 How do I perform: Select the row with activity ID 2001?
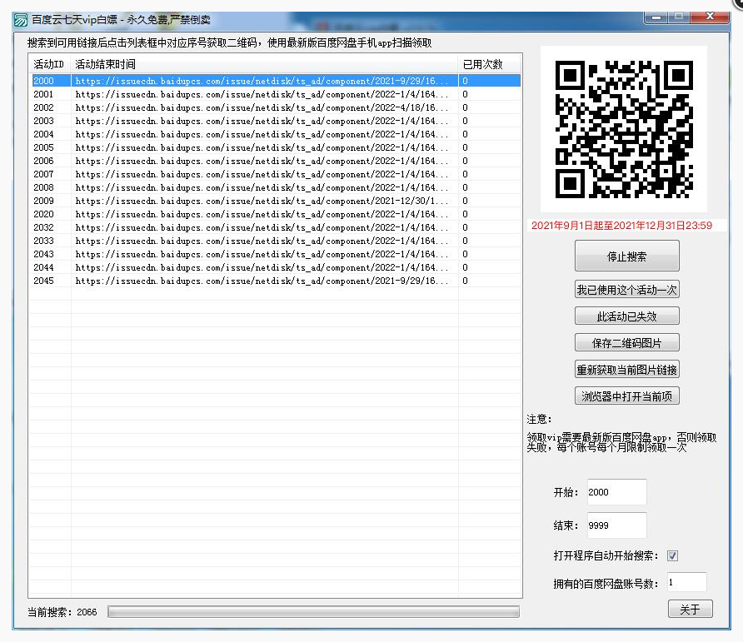pyautogui.click(x=250, y=94)
